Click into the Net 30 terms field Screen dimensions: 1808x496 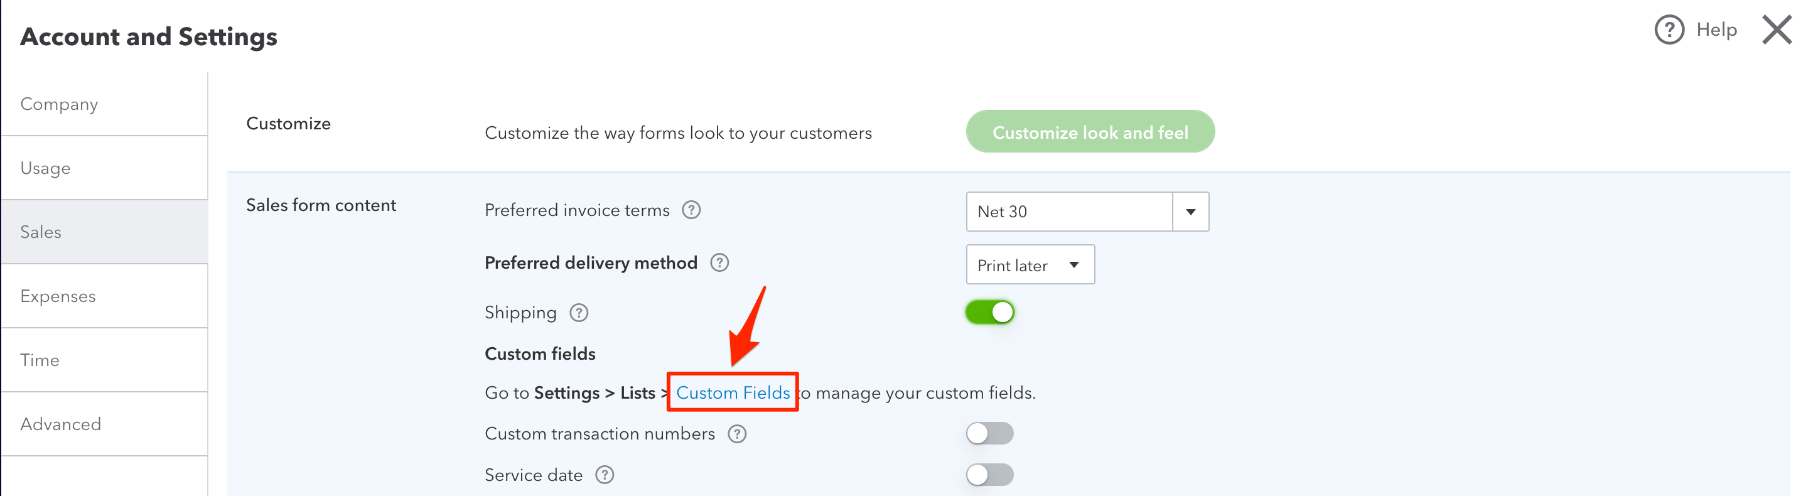(x=1069, y=212)
